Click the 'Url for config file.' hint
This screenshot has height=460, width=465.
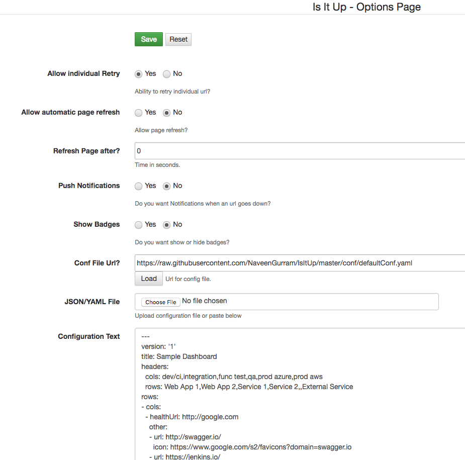pyautogui.click(x=188, y=279)
